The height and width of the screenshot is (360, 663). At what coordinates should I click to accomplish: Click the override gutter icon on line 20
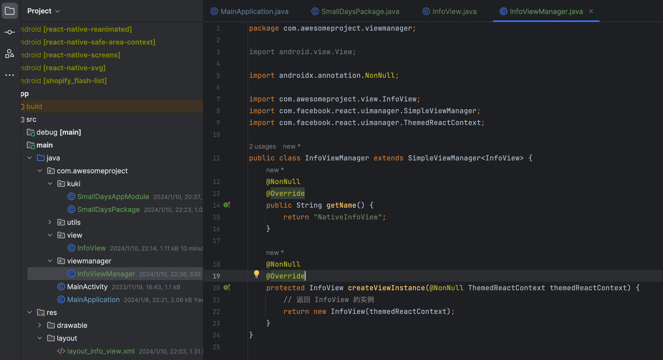pos(227,288)
